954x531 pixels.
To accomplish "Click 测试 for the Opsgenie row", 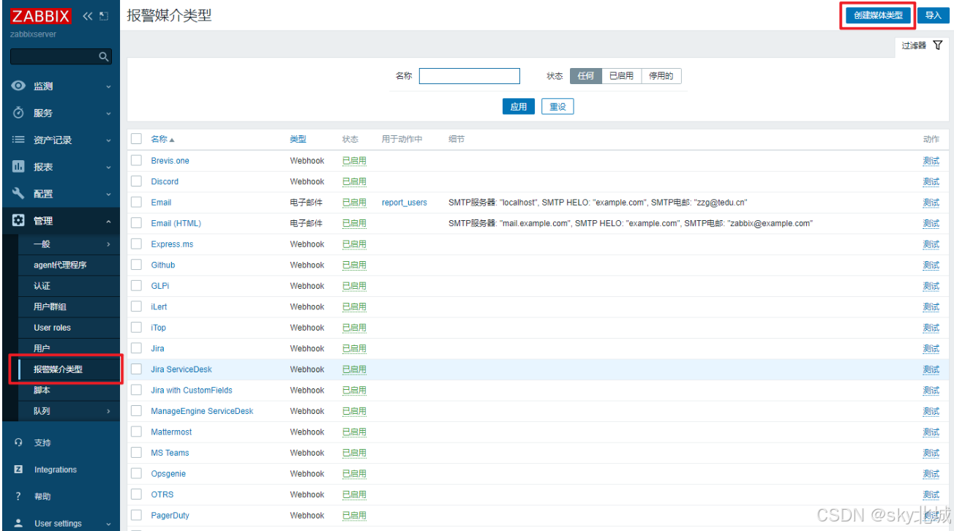I will pos(931,474).
